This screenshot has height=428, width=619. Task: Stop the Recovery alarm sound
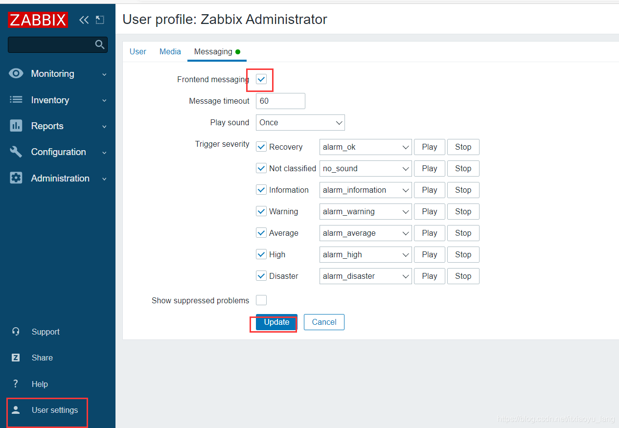tap(463, 147)
